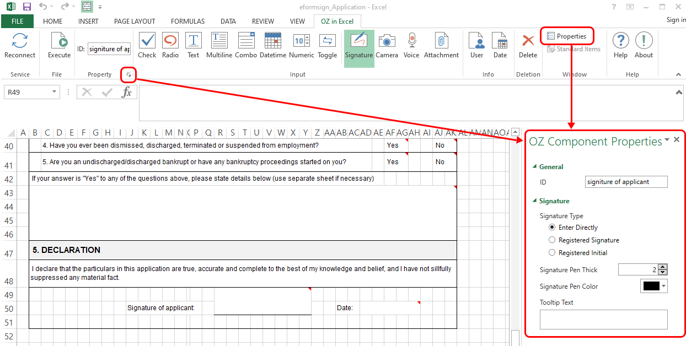The height and width of the screenshot is (346, 686).
Task: Select Enter Directly signature type
Action: click(552, 227)
